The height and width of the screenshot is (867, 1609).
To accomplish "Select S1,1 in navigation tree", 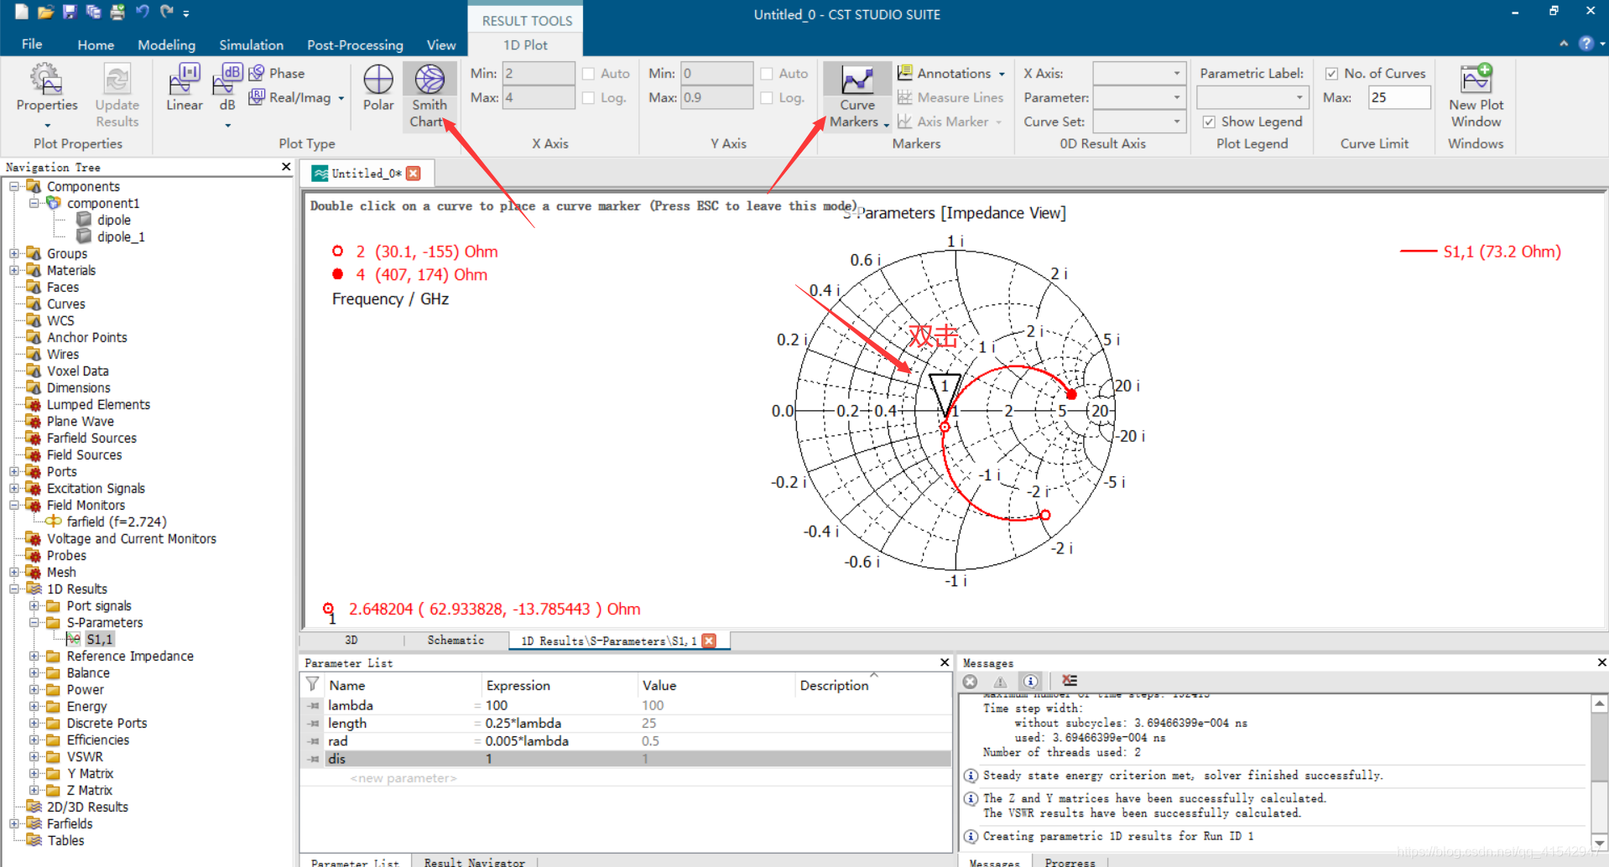I will [99, 639].
